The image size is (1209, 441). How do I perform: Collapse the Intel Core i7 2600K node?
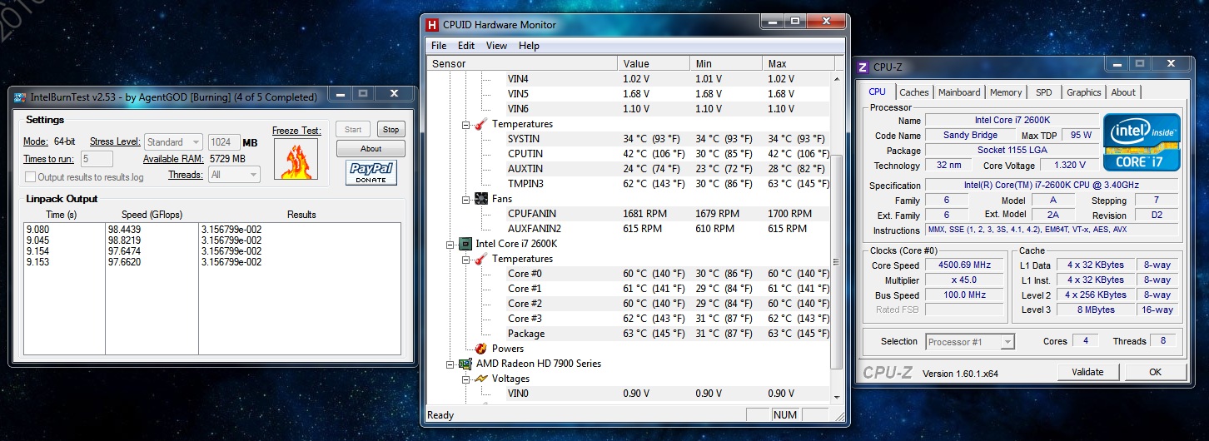click(450, 244)
